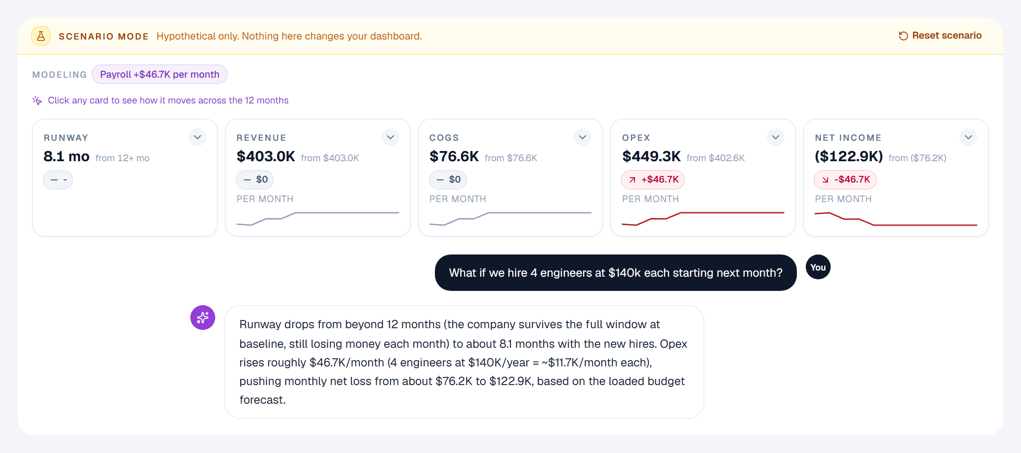Expand the Runway card chevron
The height and width of the screenshot is (453, 1021).
197,137
